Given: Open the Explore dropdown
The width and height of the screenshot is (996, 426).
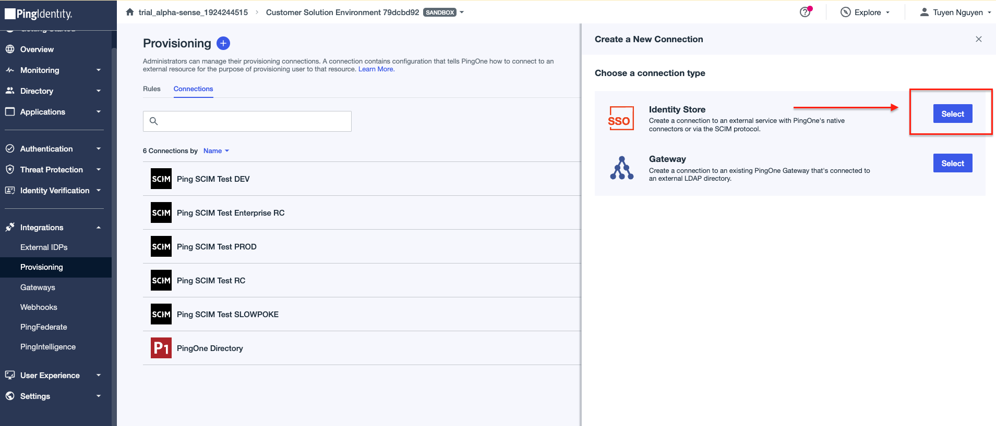Looking at the screenshot, I should (x=865, y=12).
